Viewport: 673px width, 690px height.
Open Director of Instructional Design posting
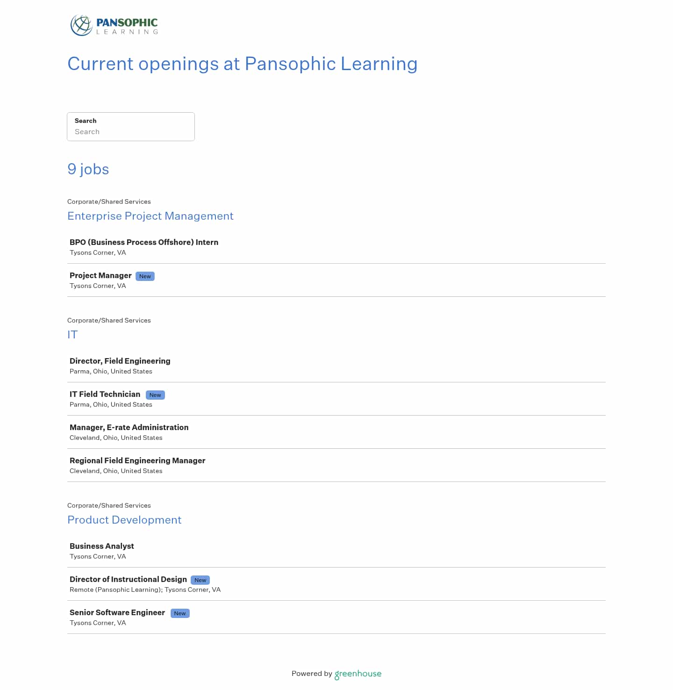tap(128, 579)
